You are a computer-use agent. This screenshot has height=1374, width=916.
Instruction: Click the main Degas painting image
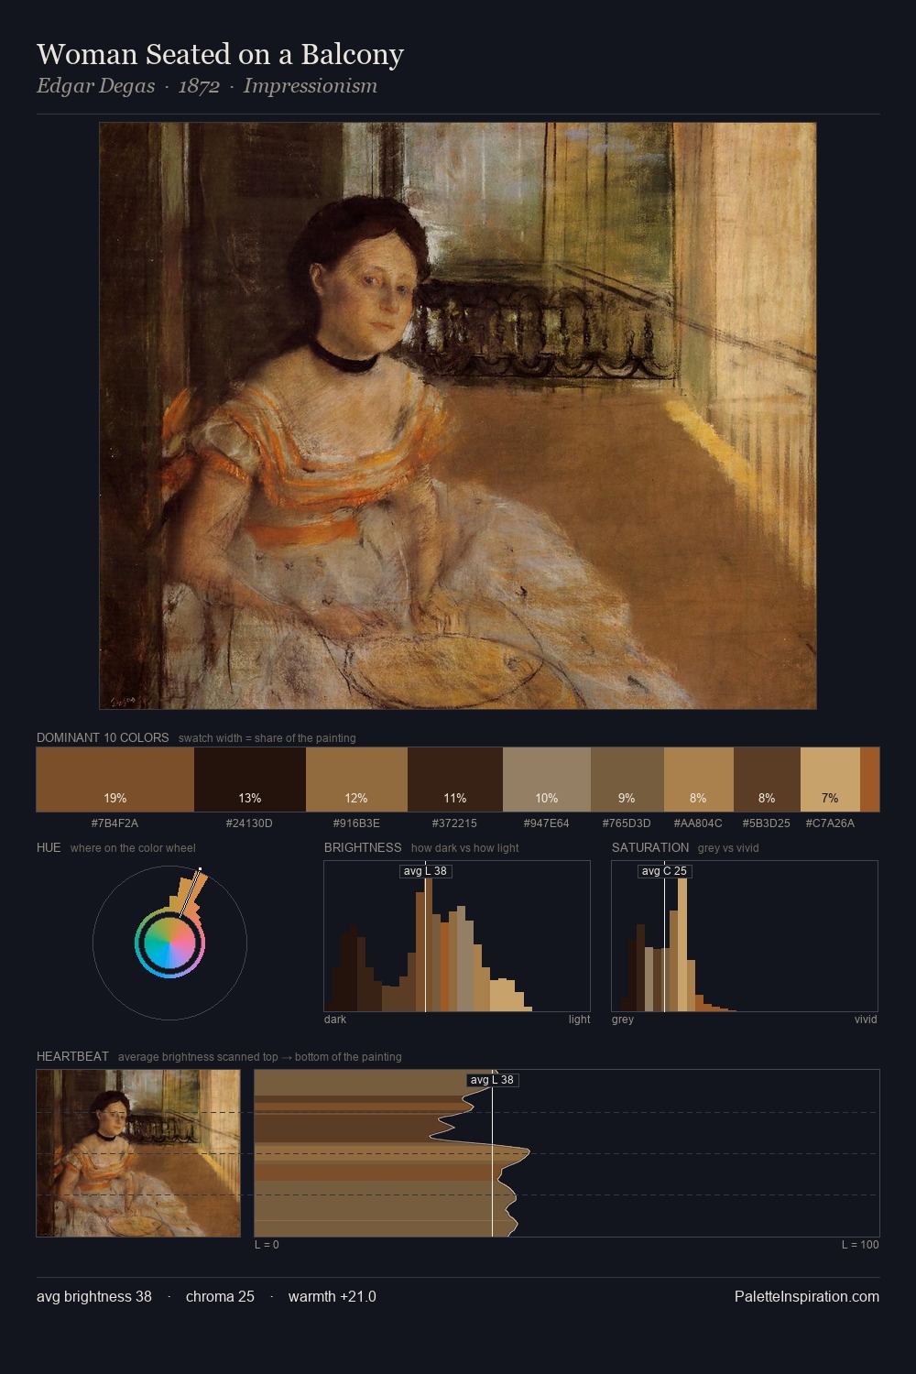click(458, 416)
